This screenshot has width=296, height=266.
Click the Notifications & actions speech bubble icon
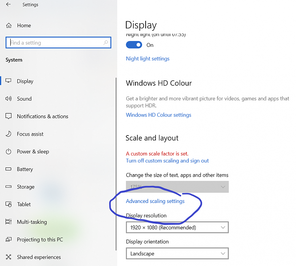point(9,116)
